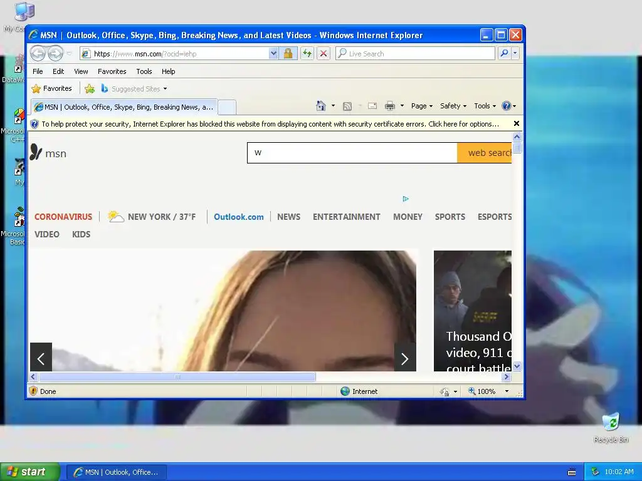
Task: Open the Tools menu in menu bar
Action: [x=144, y=71]
